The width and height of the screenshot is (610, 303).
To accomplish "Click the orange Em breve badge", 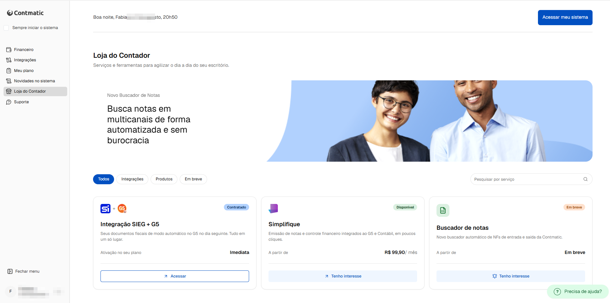I will (x=574, y=207).
